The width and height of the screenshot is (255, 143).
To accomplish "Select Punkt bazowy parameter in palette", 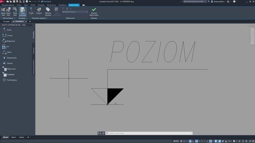I will point(10,80).
